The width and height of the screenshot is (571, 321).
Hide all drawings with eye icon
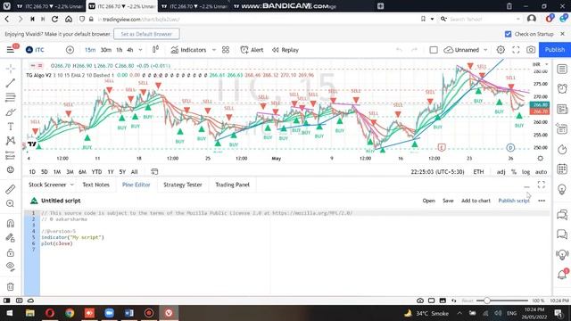[11, 267]
